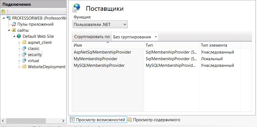Image resolution: width=257 pixels, height=127 pixels.
Task: Expand the classic application node
Action: pyautogui.click(x=20, y=49)
